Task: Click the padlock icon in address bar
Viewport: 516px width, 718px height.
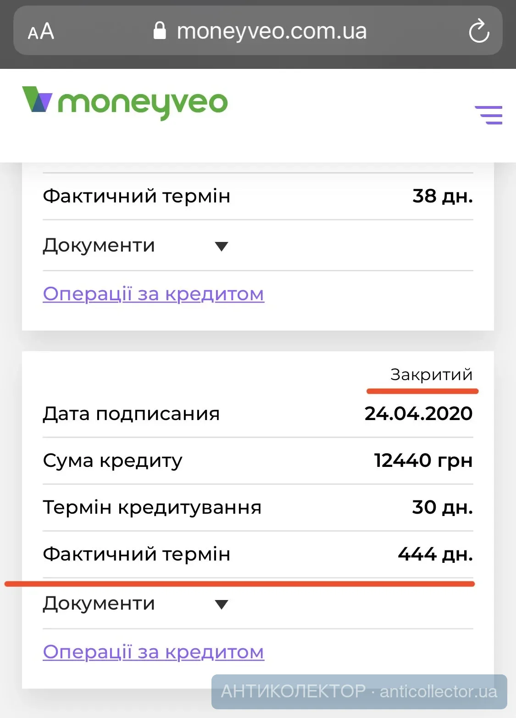Action: pos(159,31)
